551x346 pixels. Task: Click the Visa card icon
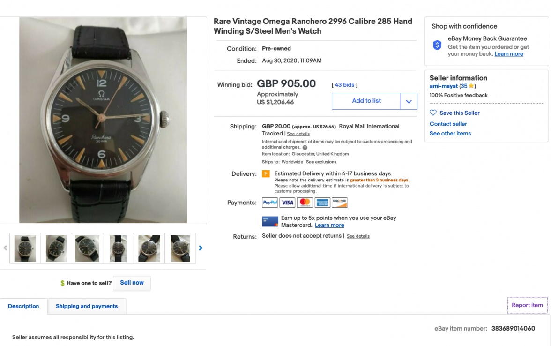coord(288,203)
